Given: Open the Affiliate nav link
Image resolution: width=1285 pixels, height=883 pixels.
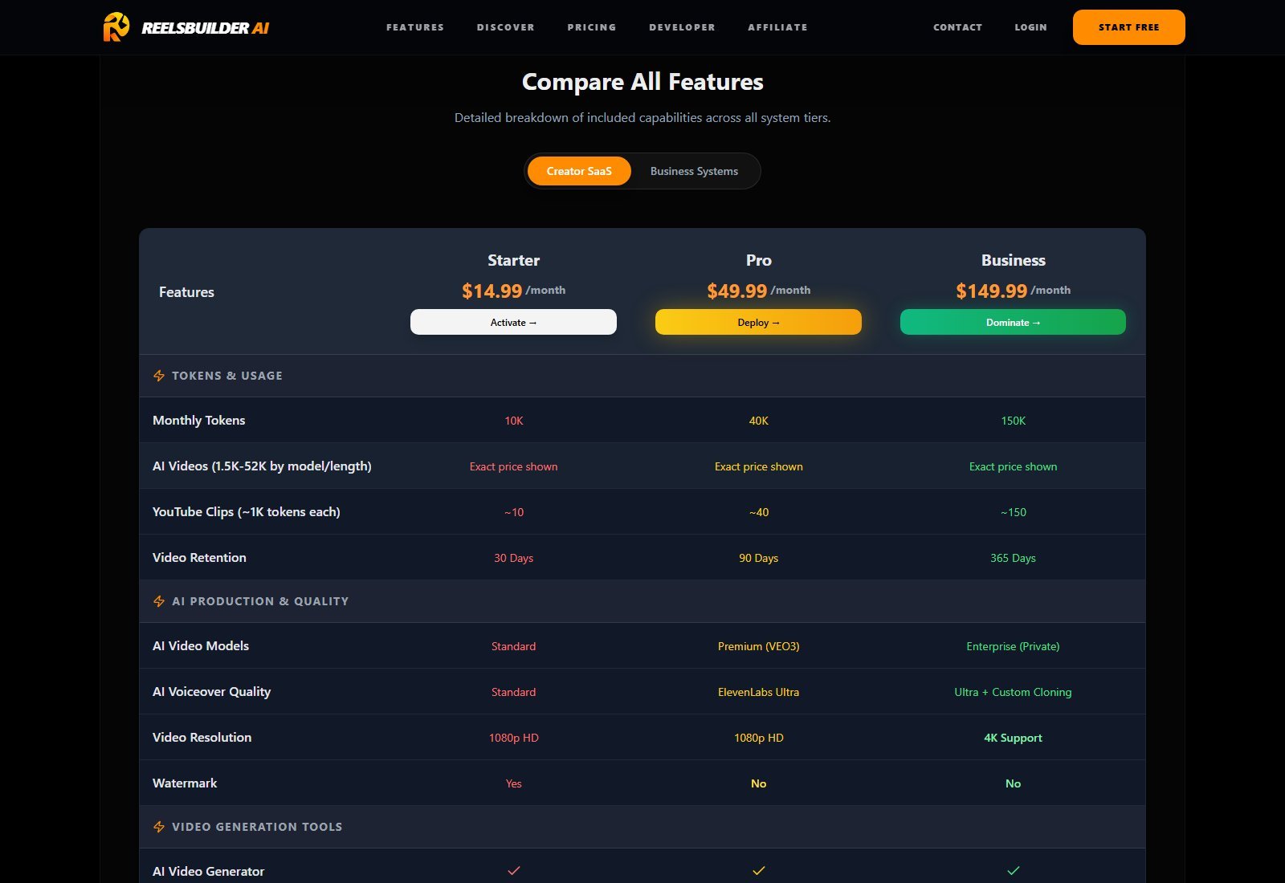Looking at the screenshot, I should pyautogui.click(x=778, y=27).
